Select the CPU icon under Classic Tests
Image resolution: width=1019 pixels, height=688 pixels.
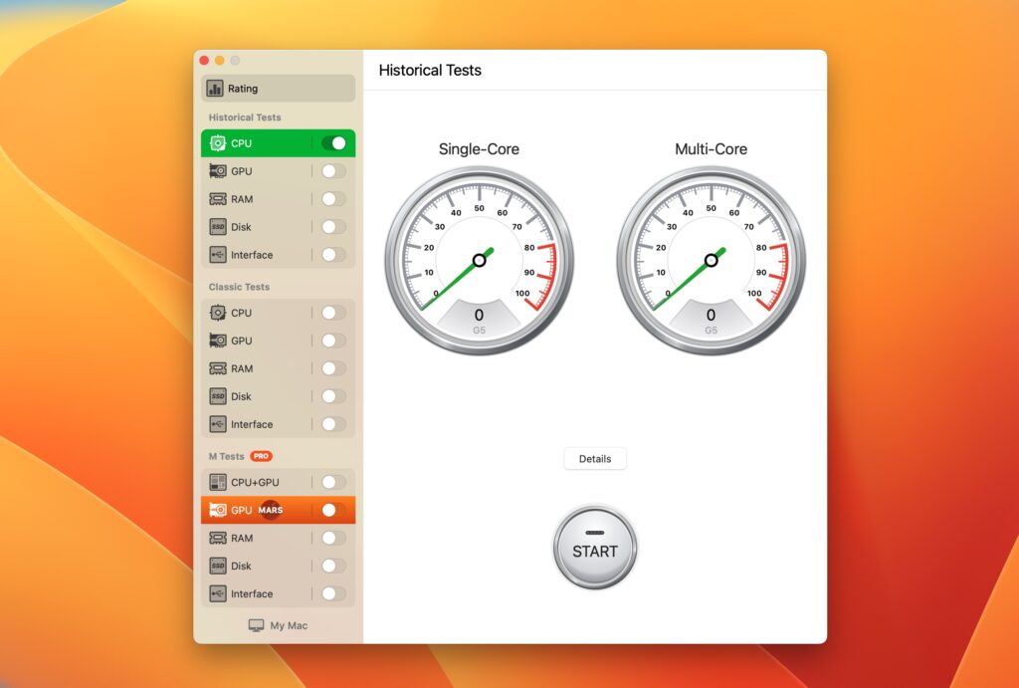(x=217, y=313)
